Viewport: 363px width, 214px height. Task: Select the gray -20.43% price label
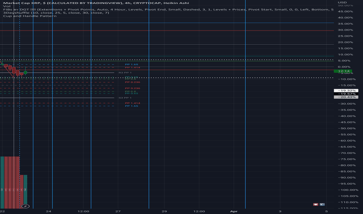(346, 97)
